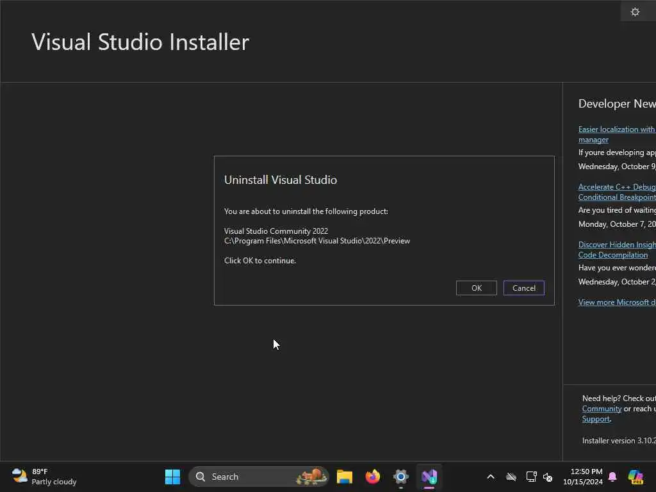Cancel the uninstall dialog

524,288
